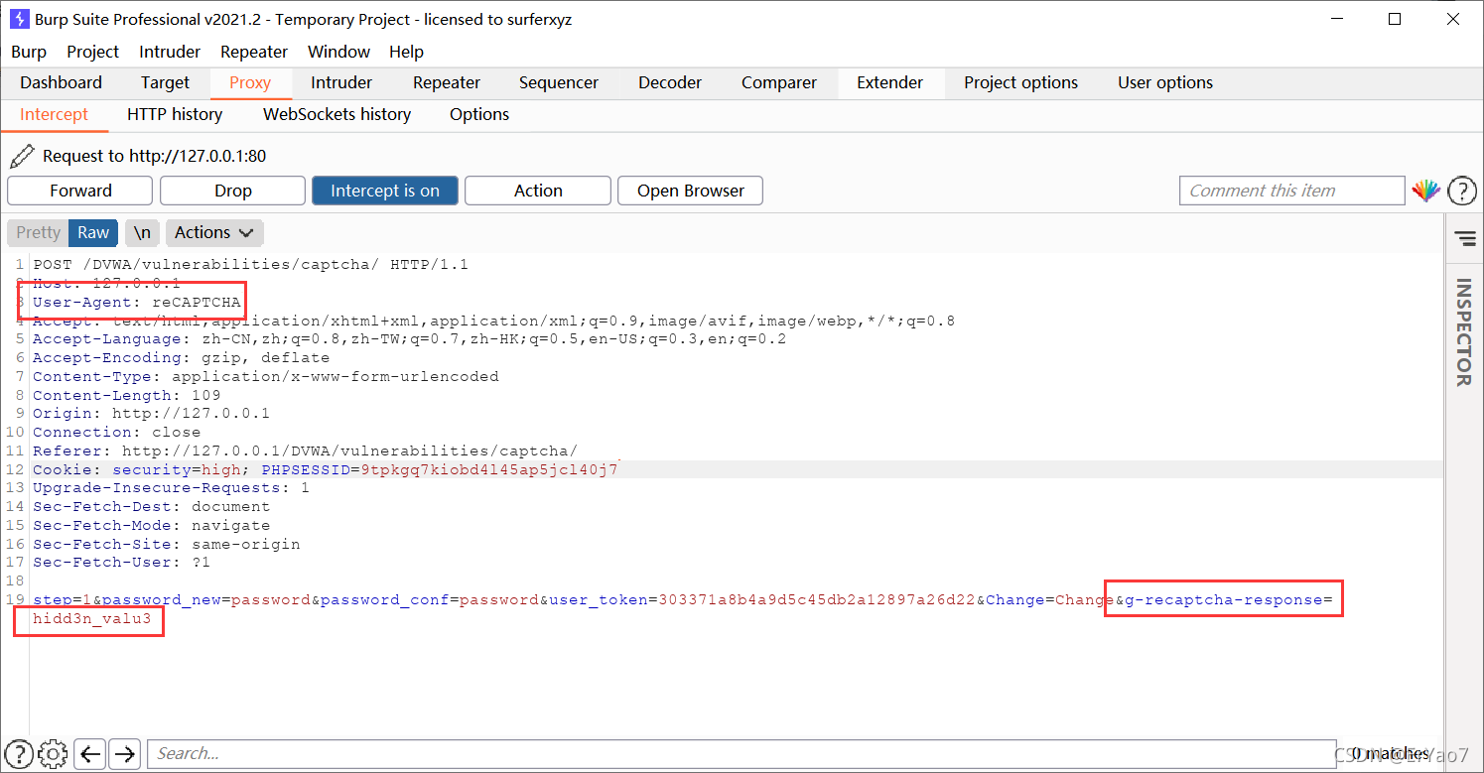1484x773 pixels.
Task: Click the Sec-Fetch-Mode: navigate line
Action: [151, 526]
